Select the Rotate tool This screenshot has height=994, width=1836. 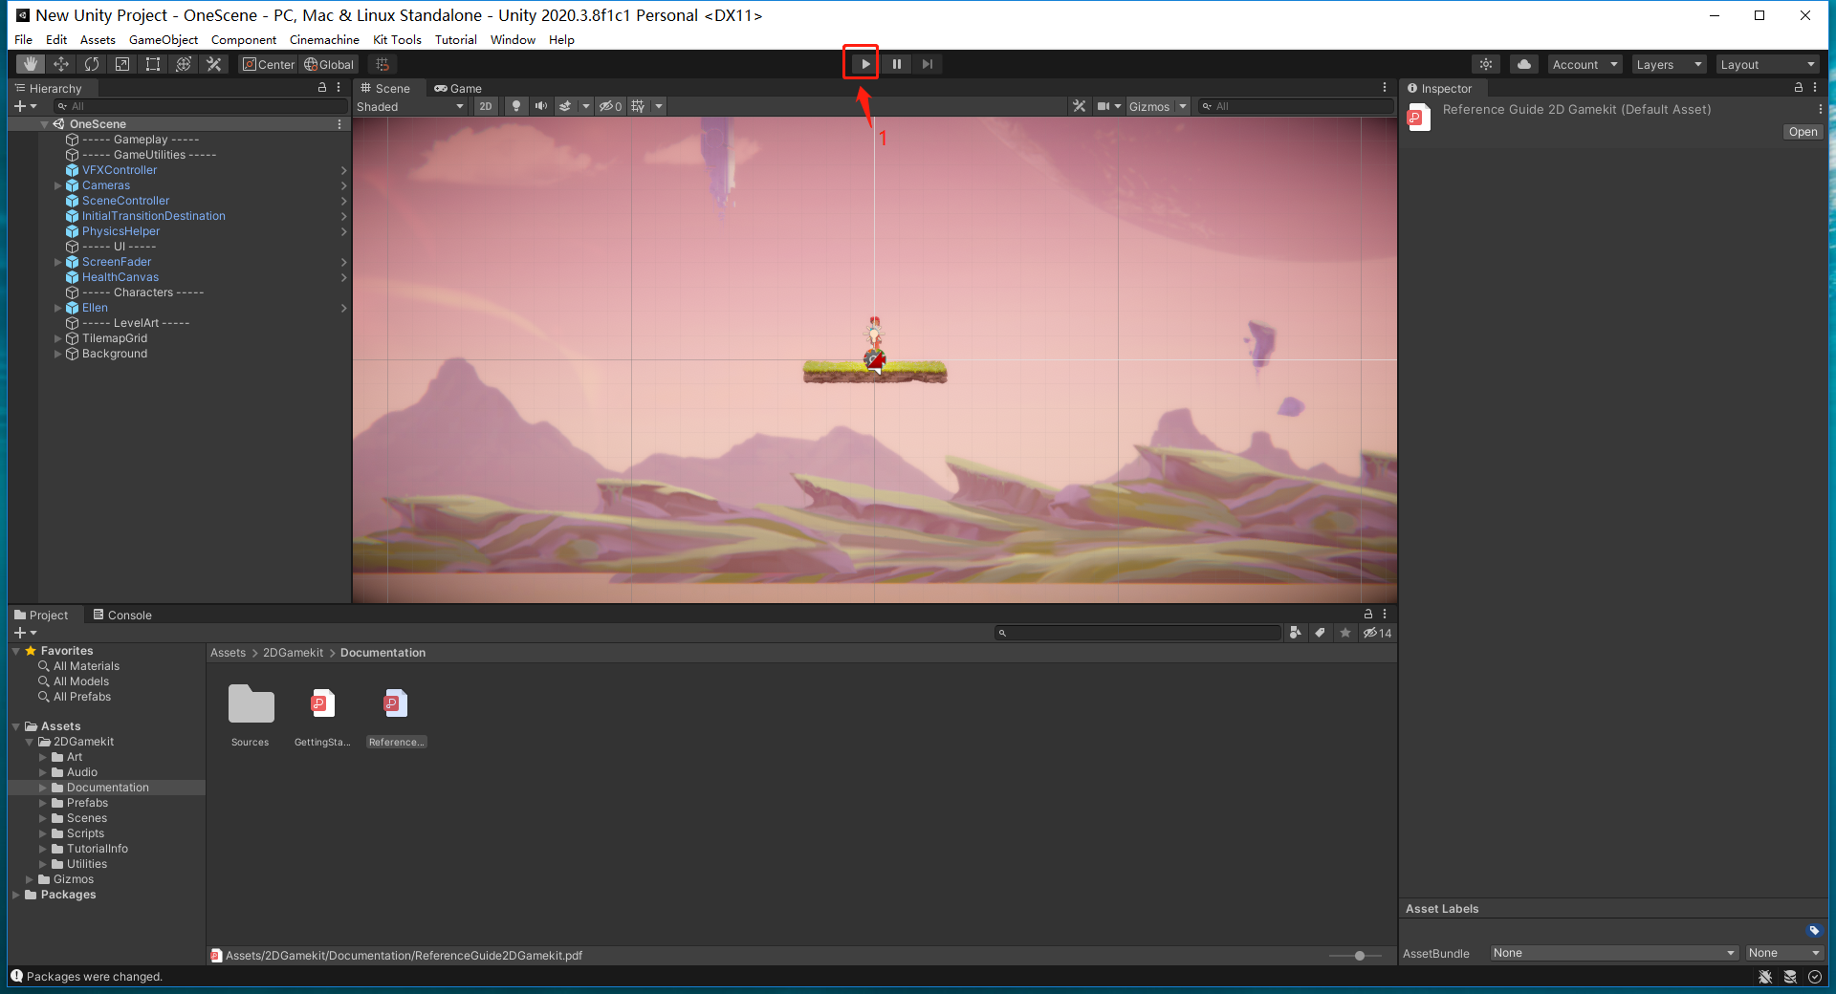[92, 64]
